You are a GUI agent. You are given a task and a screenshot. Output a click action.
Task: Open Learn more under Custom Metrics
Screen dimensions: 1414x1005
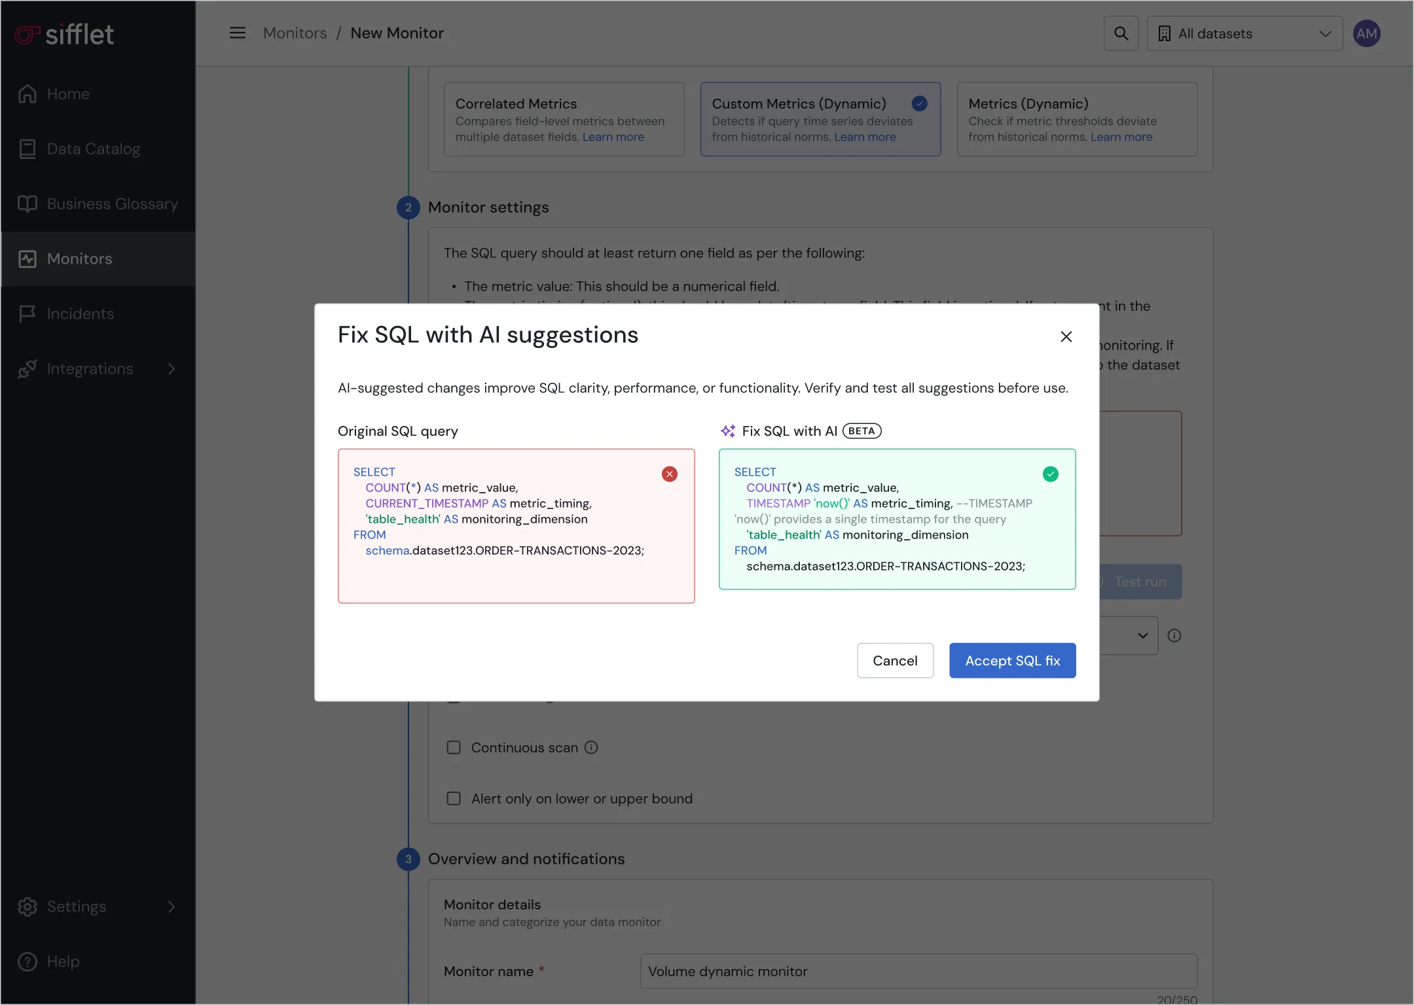864,137
